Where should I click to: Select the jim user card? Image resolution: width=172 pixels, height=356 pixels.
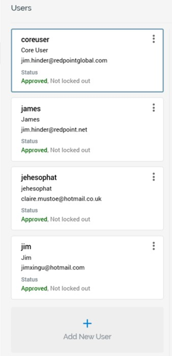point(87,268)
